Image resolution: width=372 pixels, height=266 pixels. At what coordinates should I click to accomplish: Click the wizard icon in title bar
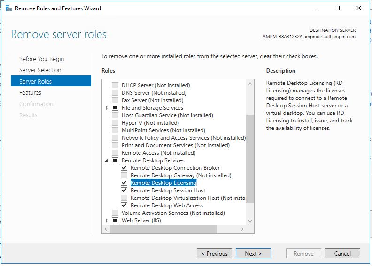point(8,8)
